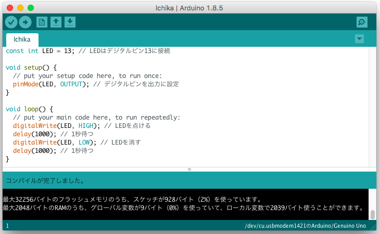Open the Serial Monitor magnifier icon
The image size is (380, 234).
point(362,22)
